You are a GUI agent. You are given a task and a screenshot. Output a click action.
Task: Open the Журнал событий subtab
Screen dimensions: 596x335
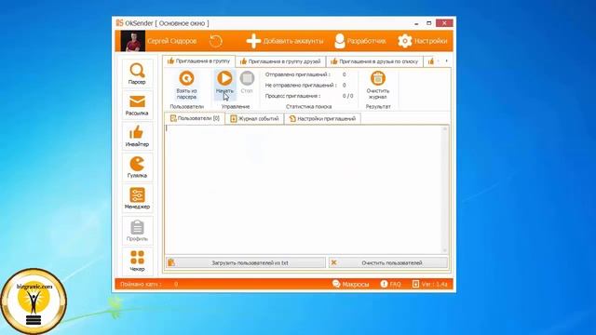[x=254, y=119]
